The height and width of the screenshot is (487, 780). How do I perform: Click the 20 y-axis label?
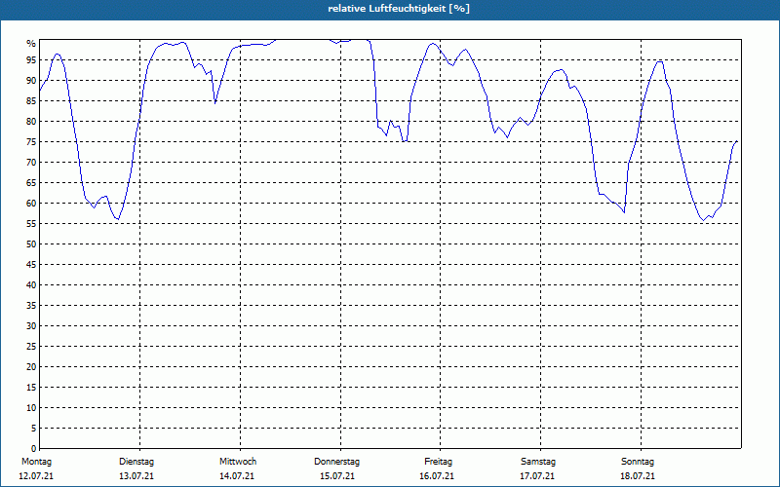coord(31,367)
